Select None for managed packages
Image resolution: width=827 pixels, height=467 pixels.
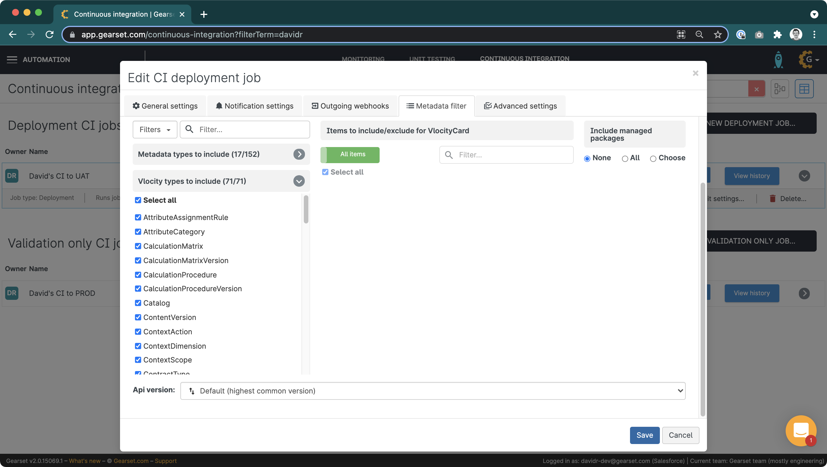tap(587, 158)
